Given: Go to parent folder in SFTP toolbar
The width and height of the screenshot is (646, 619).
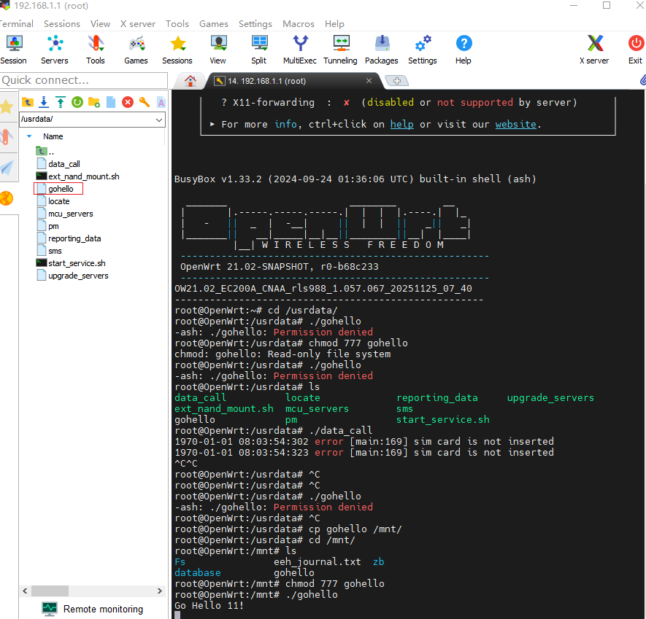Looking at the screenshot, I should pyautogui.click(x=28, y=102).
